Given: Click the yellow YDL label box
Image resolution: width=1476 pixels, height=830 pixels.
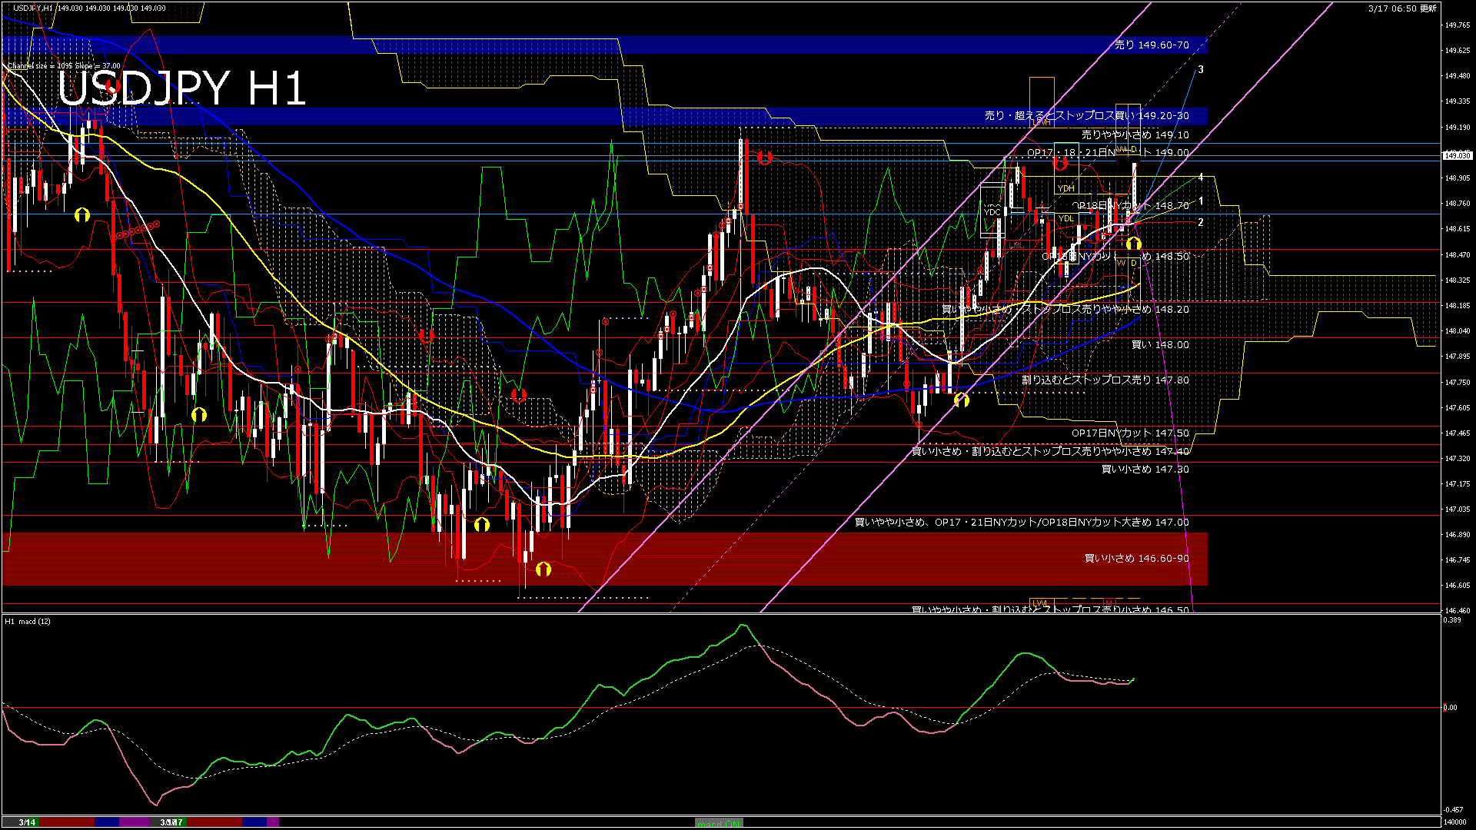Looking at the screenshot, I should click(x=1065, y=218).
